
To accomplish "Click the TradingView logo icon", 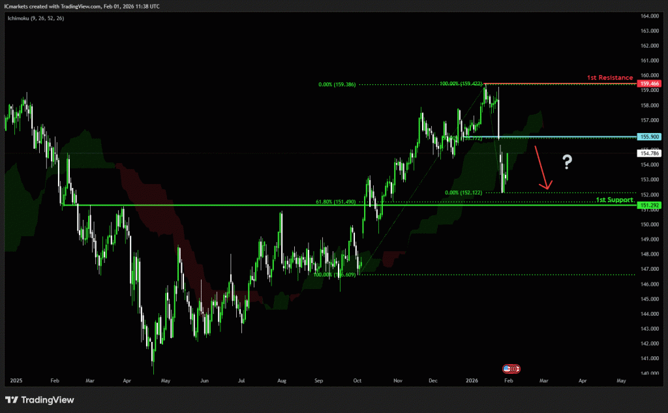I will [12, 399].
